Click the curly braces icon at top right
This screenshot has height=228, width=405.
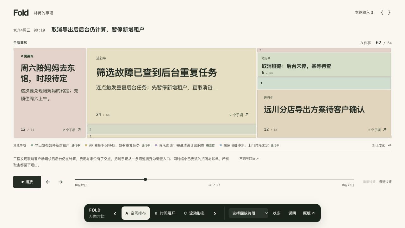385,12
